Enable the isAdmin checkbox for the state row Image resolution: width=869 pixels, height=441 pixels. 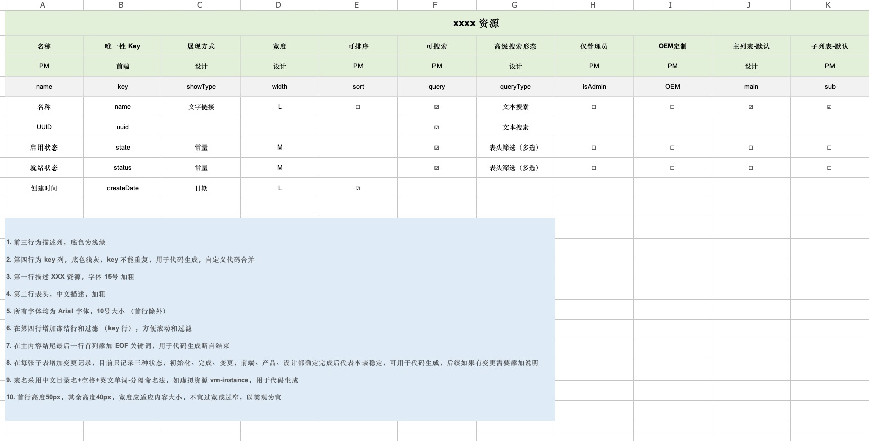[594, 148]
